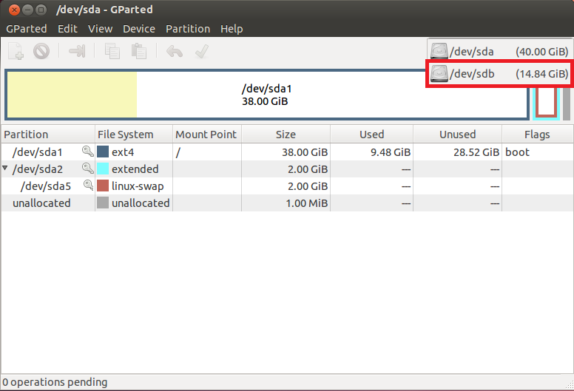The width and height of the screenshot is (574, 391).
Task: Select the /dev/sda1 block in disk map
Action: [x=267, y=95]
